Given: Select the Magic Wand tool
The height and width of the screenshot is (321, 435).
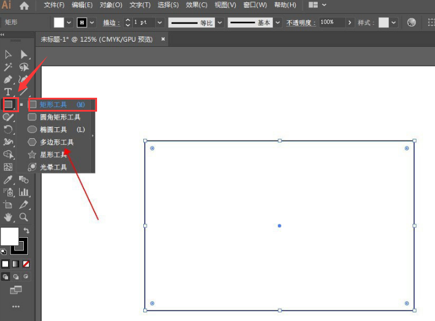Looking at the screenshot, I should (x=8, y=67).
